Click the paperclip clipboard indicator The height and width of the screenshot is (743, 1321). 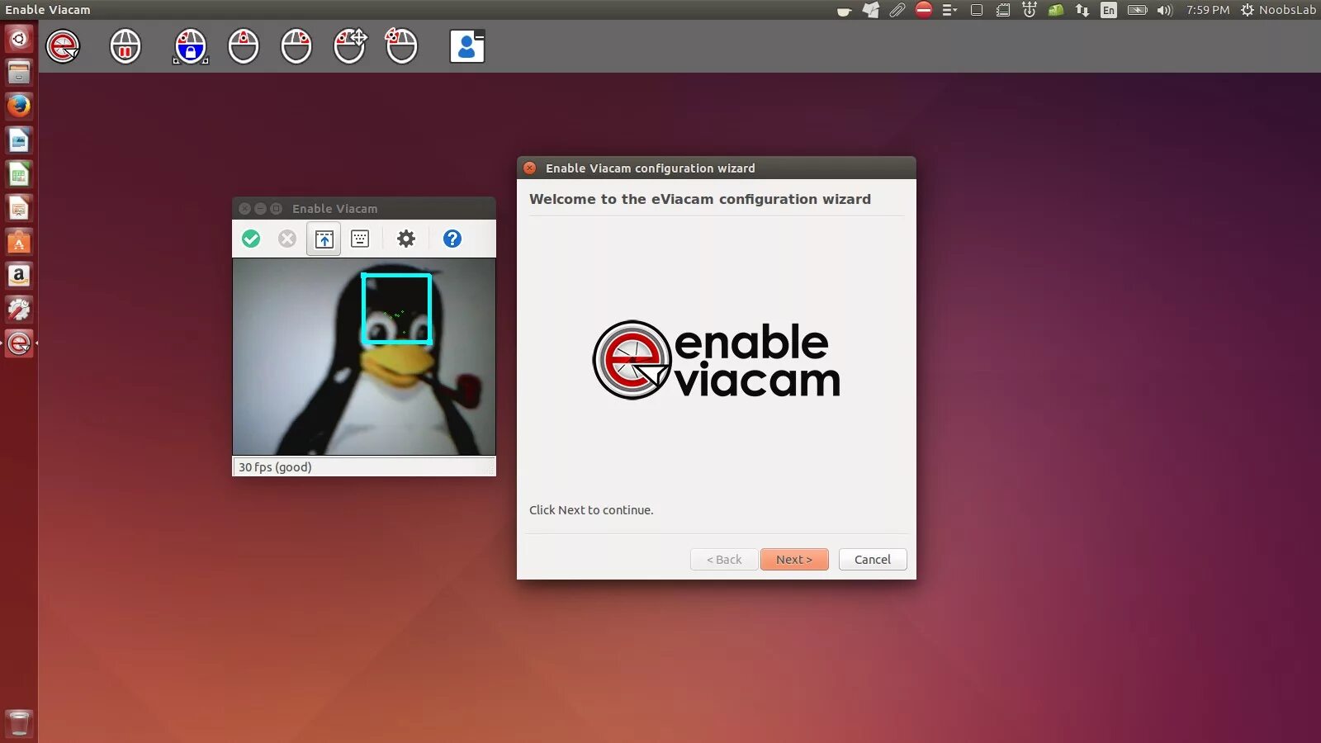pos(897,10)
